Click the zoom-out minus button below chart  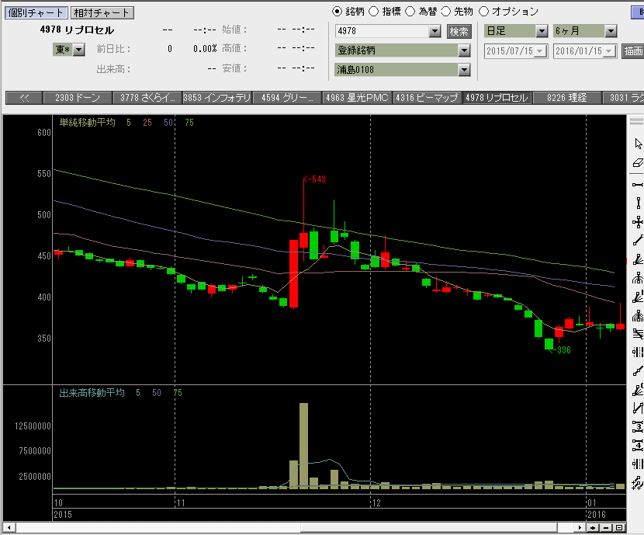coord(606,527)
